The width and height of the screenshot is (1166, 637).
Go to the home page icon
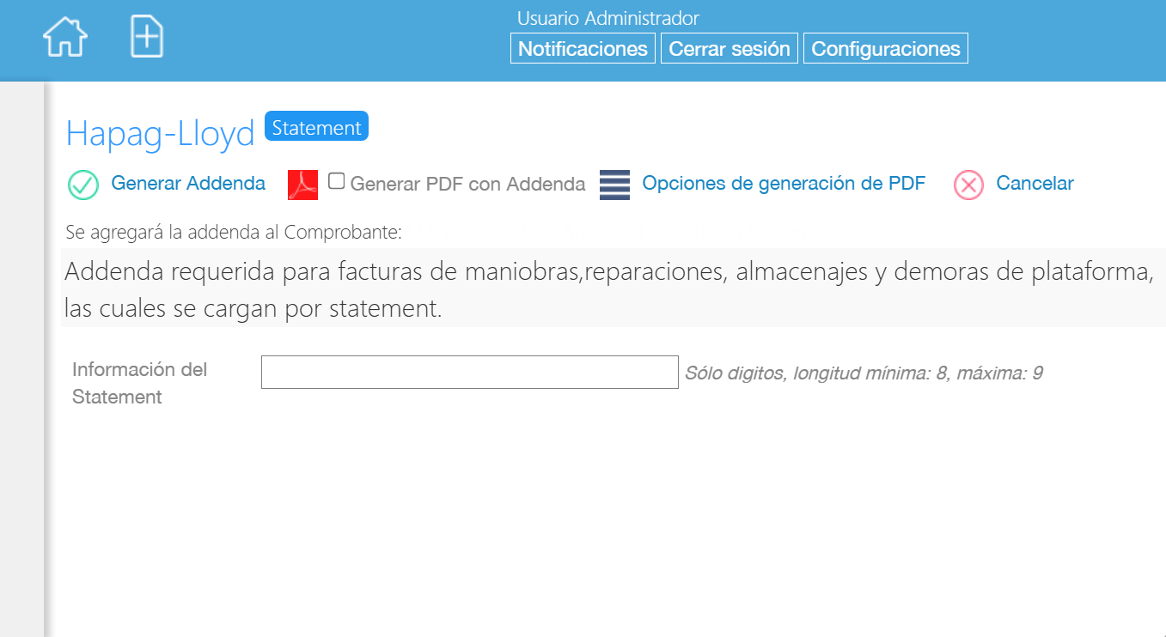65,38
